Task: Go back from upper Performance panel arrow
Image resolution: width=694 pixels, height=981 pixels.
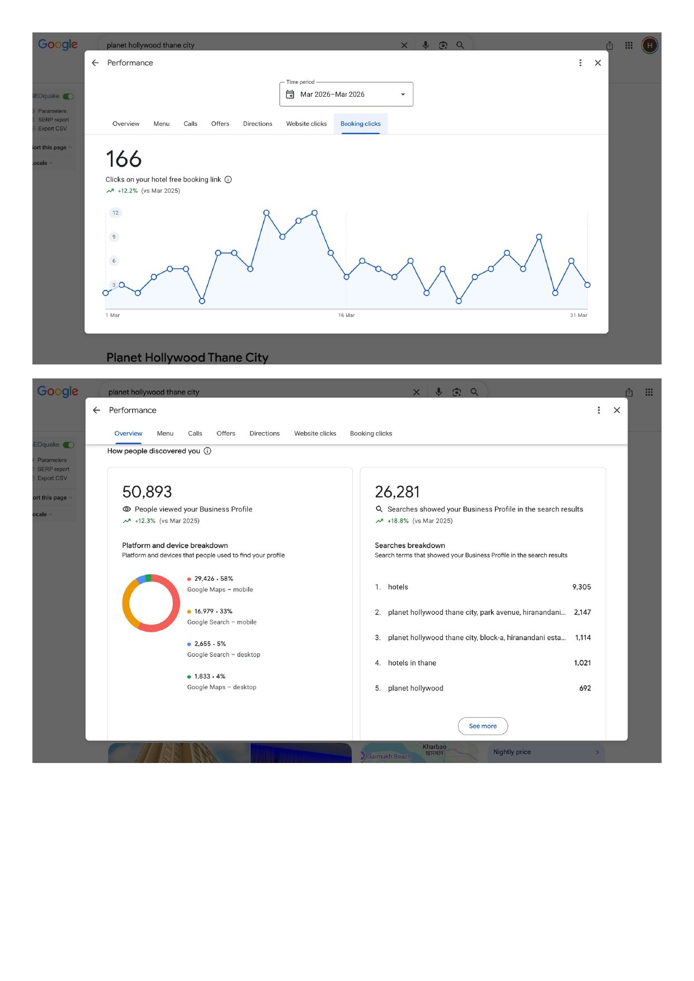Action: pos(95,63)
